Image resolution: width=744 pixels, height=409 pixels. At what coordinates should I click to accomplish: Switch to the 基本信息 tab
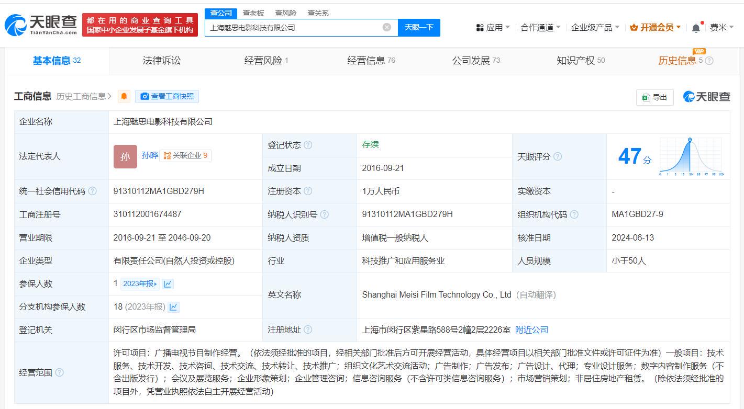tap(57, 61)
